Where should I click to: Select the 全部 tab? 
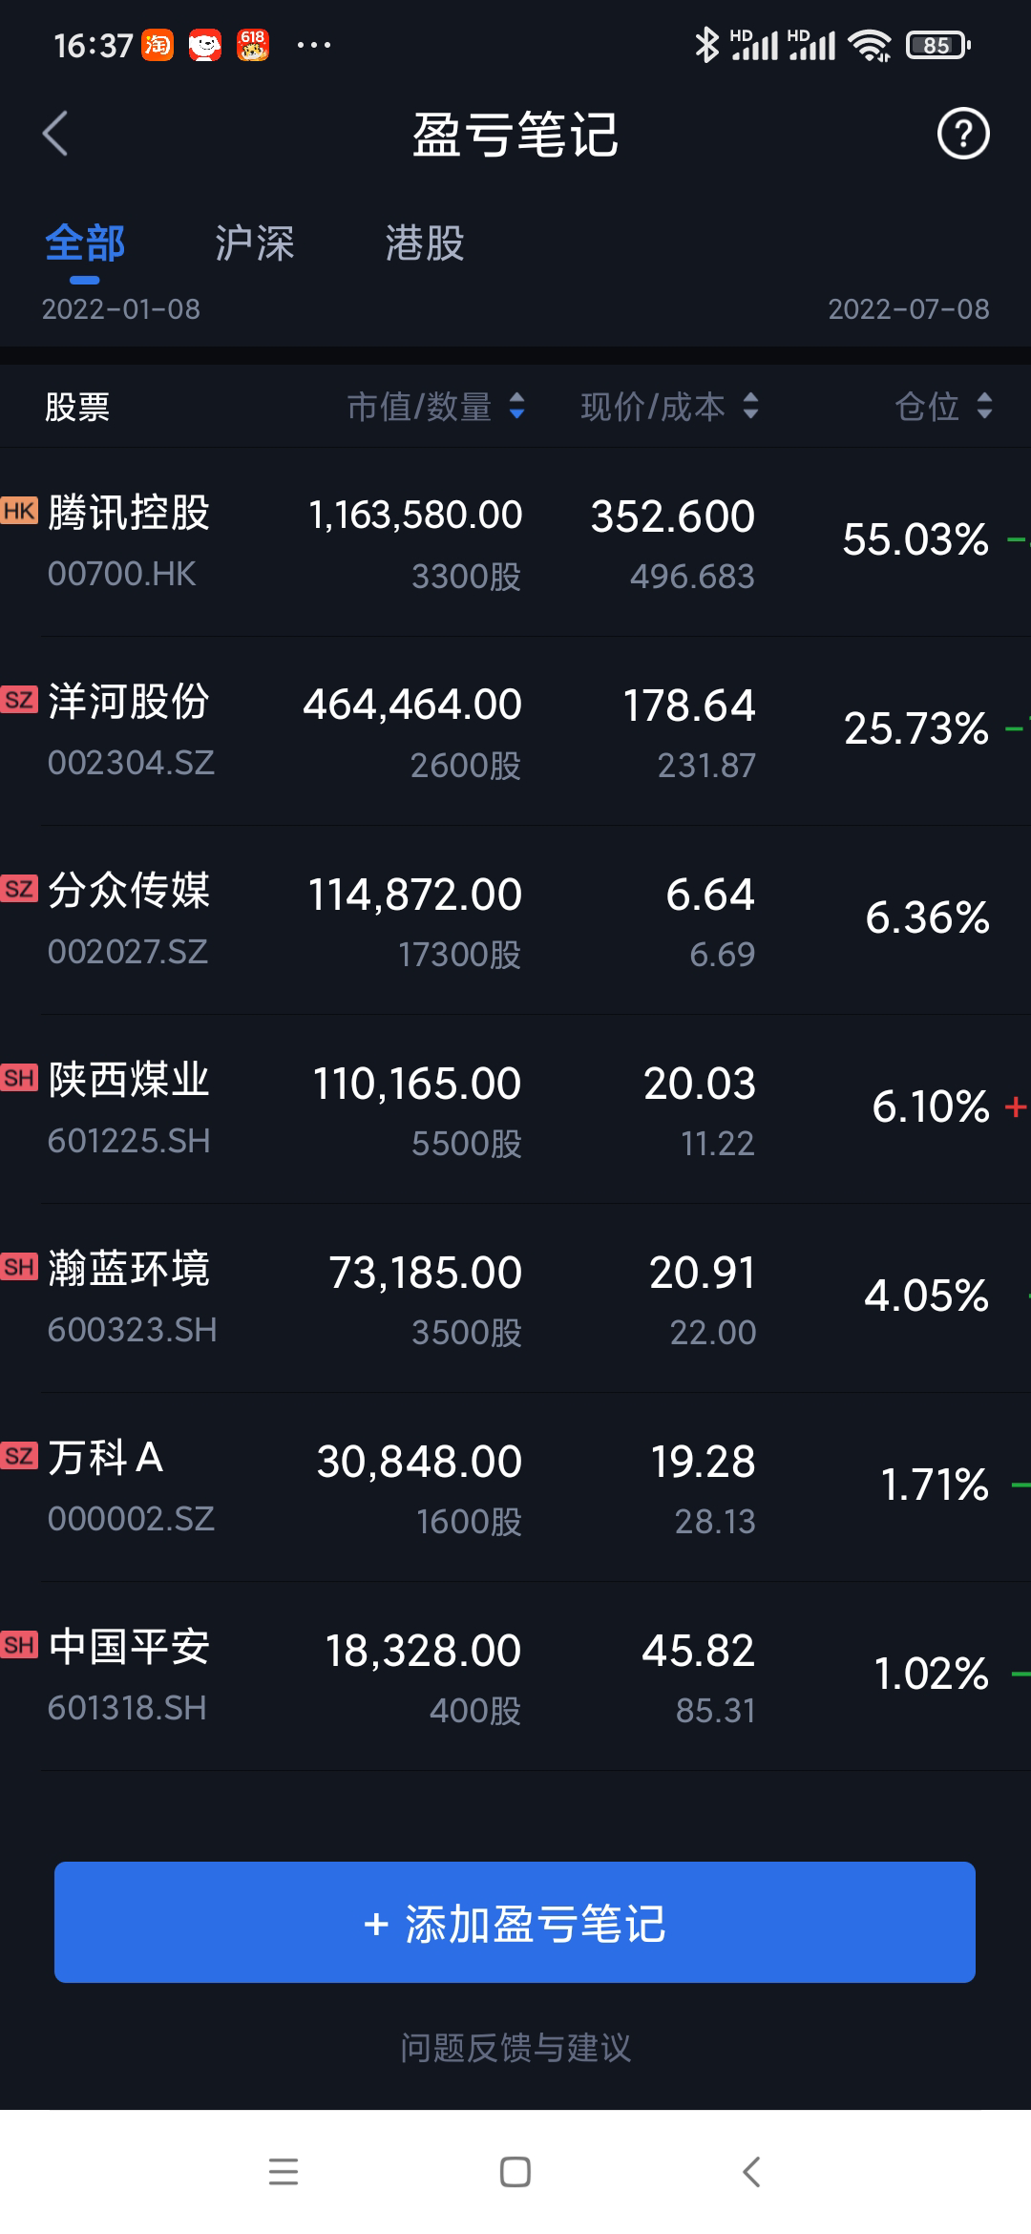pos(85,243)
